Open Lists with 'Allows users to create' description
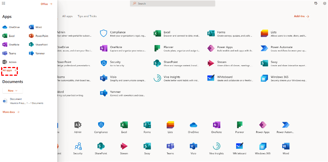The height and width of the screenshot is (162, 328). (284, 34)
